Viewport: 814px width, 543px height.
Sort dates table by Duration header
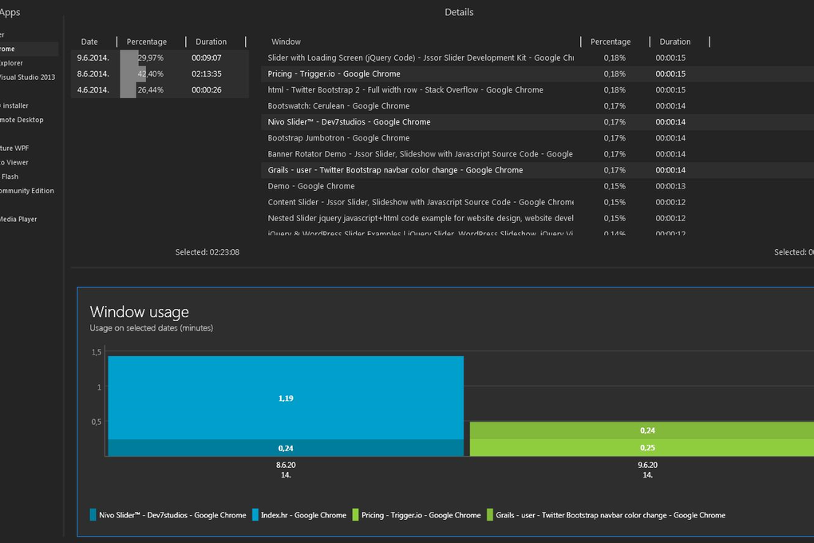tap(211, 42)
